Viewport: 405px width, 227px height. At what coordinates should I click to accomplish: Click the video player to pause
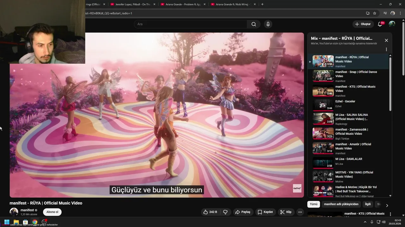[x=157, y=115]
